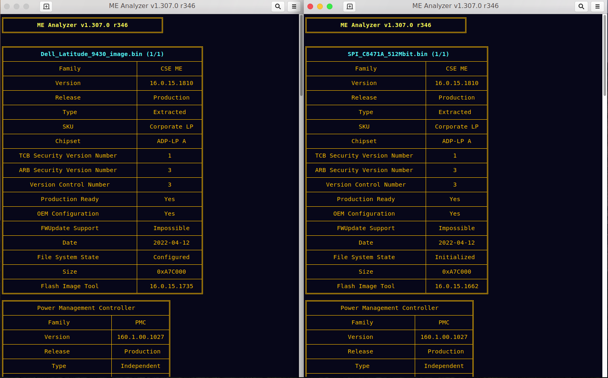Click Independent in the left window

(140, 366)
